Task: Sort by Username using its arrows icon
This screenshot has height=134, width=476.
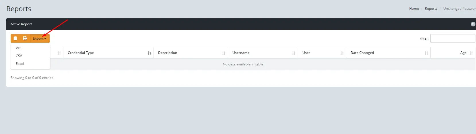Action: (294, 53)
